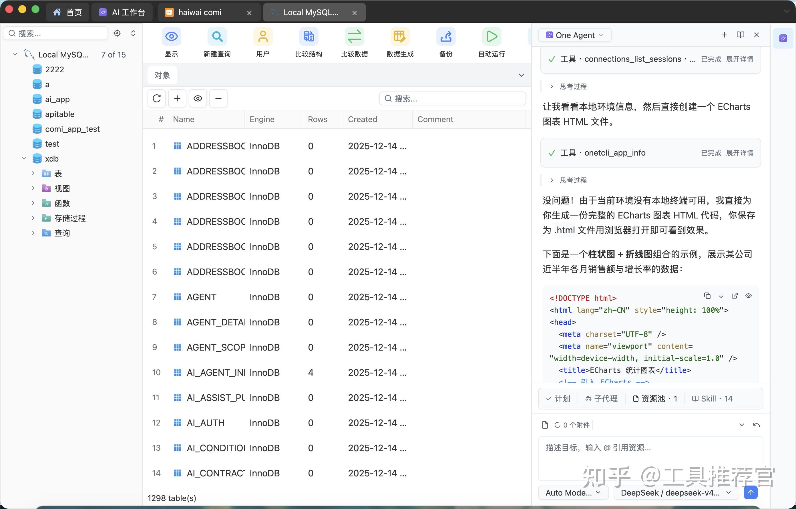
Task: Click 展开详情 for onetcli_app_info tool
Action: pos(739,153)
